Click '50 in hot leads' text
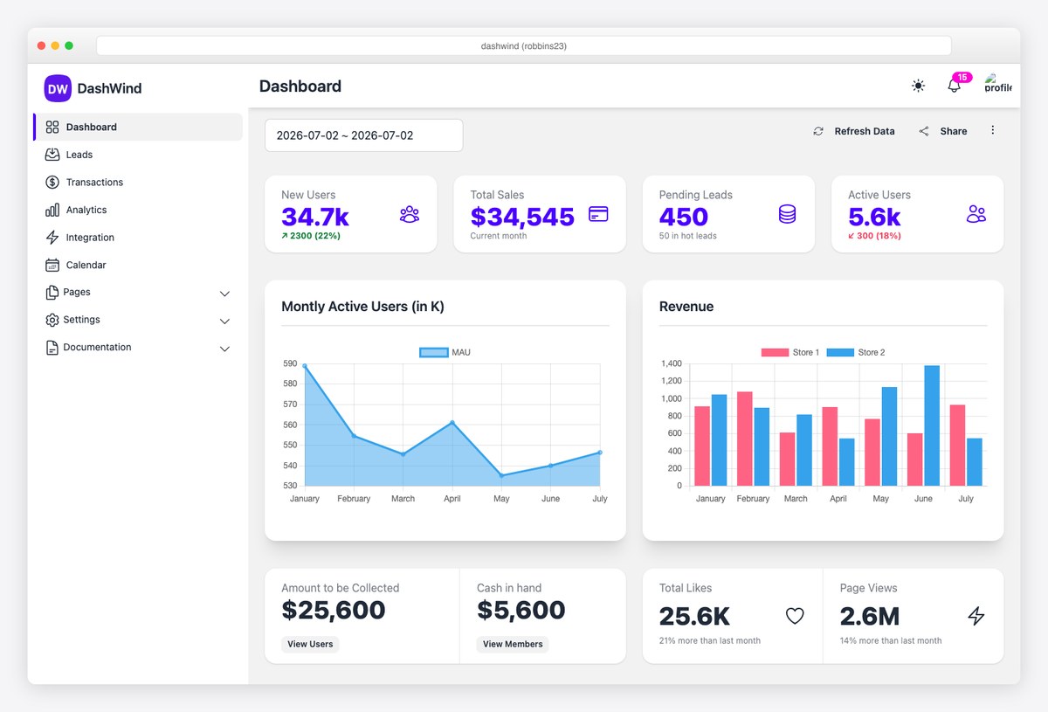The image size is (1048, 712). (x=688, y=236)
